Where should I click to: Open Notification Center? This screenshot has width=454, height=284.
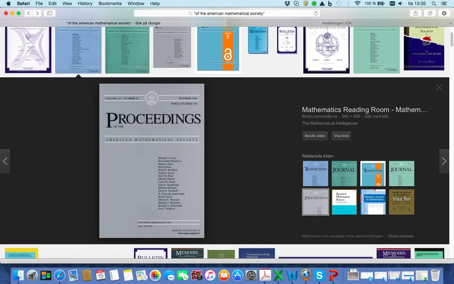pyautogui.click(x=443, y=4)
